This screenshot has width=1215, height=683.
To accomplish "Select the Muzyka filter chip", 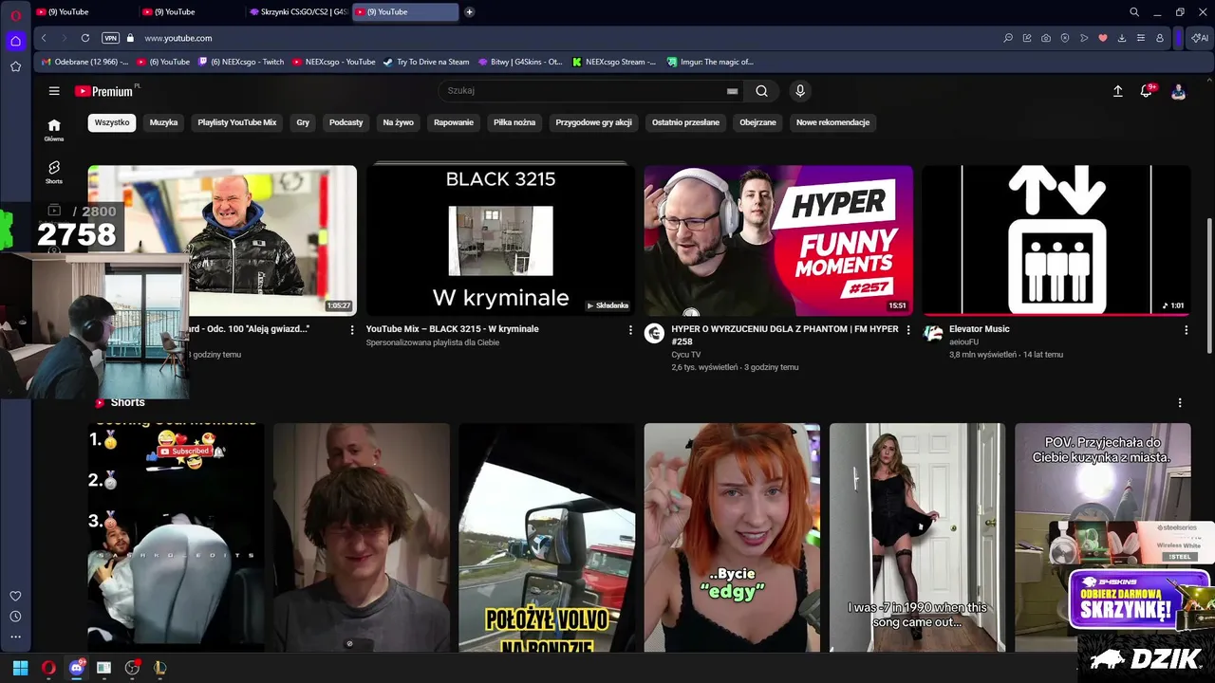I will click(x=163, y=122).
